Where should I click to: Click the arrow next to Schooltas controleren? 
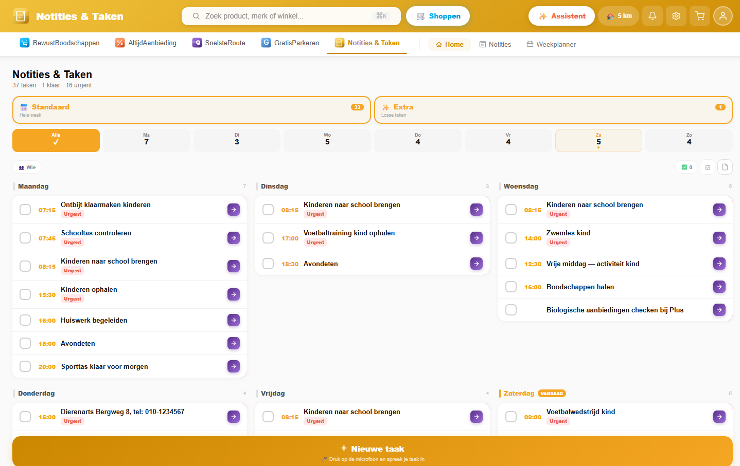coord(234,238)
